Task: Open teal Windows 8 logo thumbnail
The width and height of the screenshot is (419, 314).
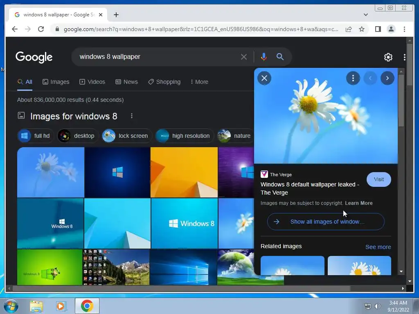Action: (x=50, y=223)
